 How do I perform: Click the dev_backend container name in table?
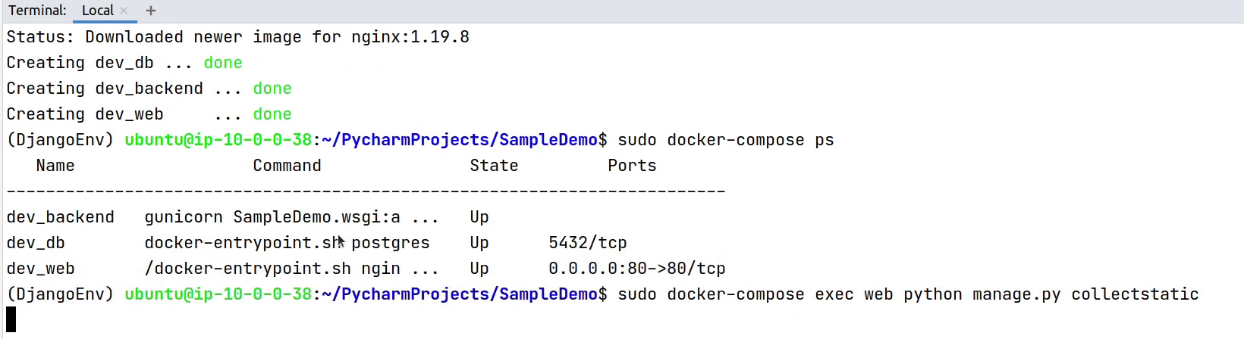pyautogui.click(x=60, y=217)
